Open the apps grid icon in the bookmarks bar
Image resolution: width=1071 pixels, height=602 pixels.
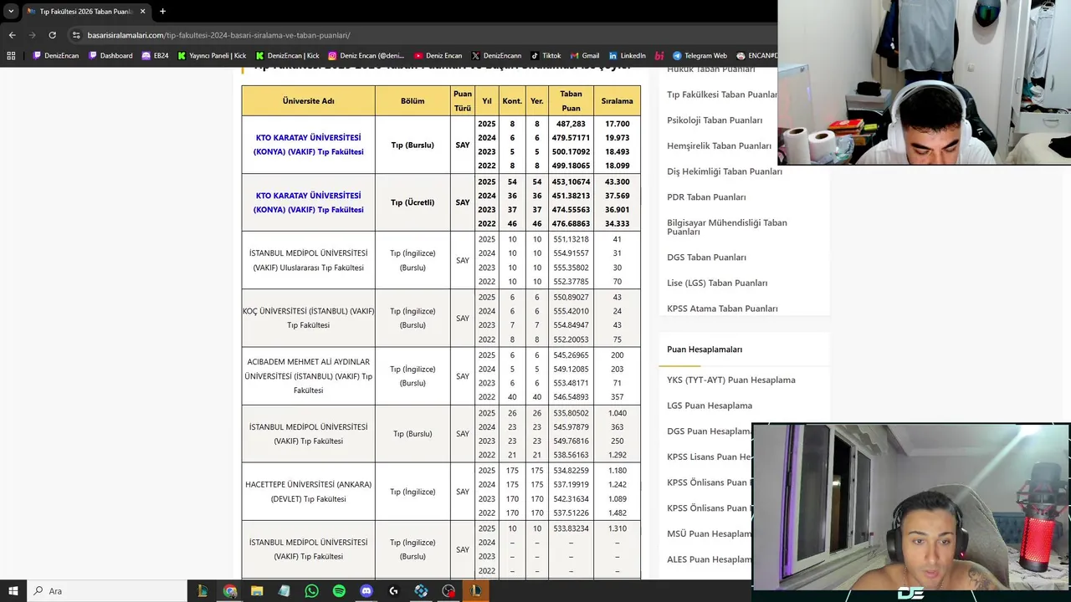(11, 55)
